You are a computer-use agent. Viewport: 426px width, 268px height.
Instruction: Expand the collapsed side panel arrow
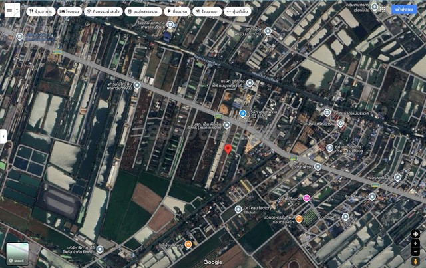(x=3, y=136)
